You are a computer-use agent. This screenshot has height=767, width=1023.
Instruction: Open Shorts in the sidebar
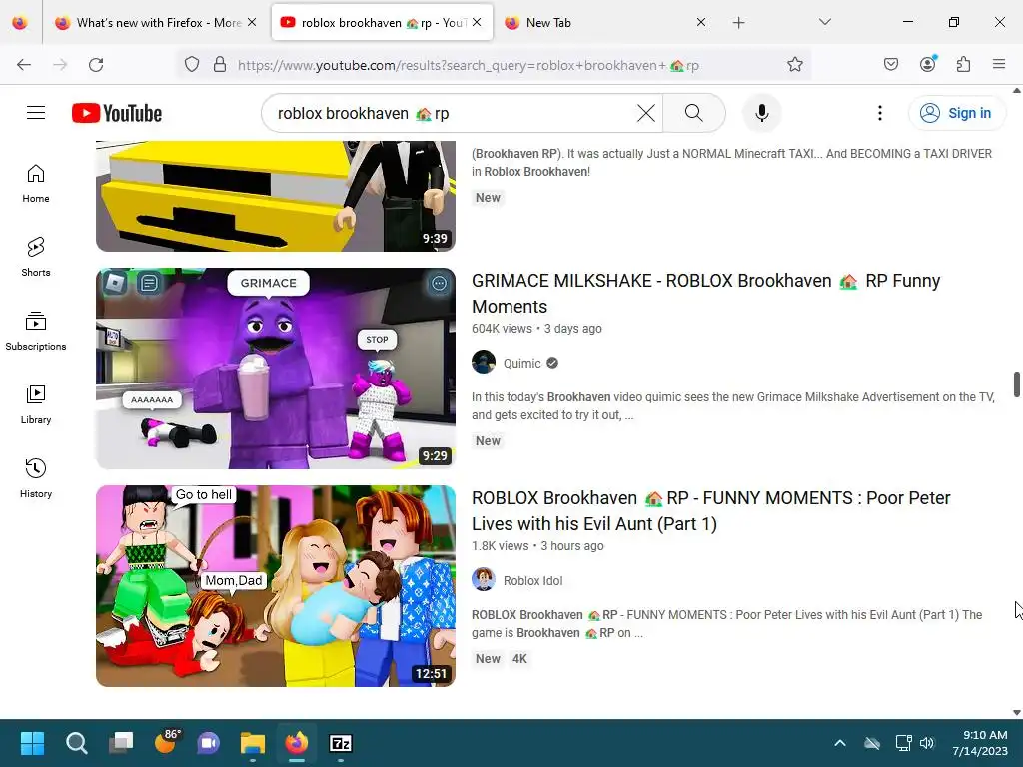pos(36,257)
